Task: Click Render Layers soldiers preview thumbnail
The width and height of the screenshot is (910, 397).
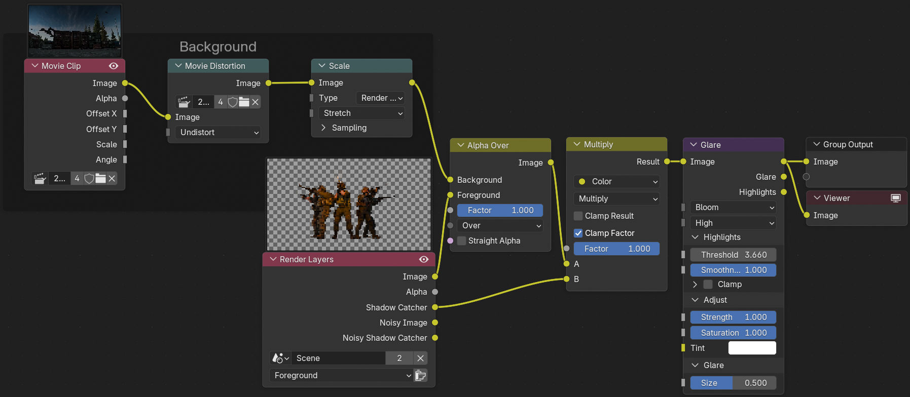Action: pyautogui.click(x=349, y=204)
